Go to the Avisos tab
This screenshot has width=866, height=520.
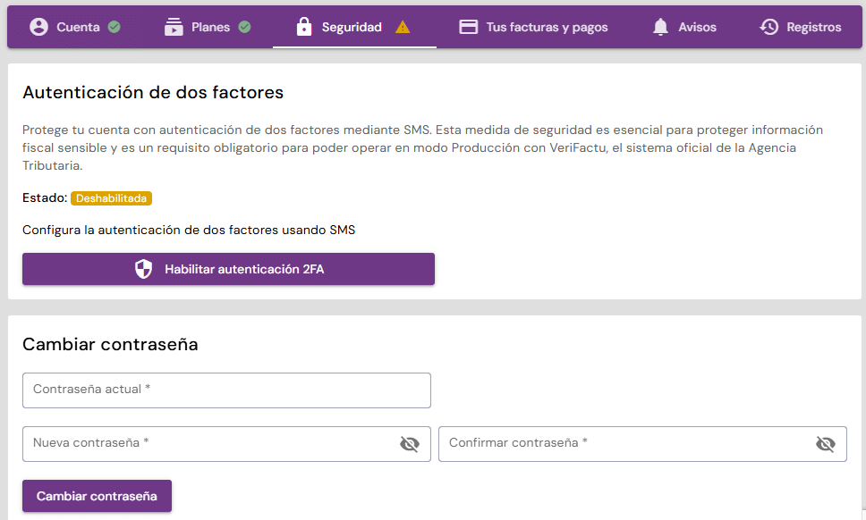coord(697,27)
